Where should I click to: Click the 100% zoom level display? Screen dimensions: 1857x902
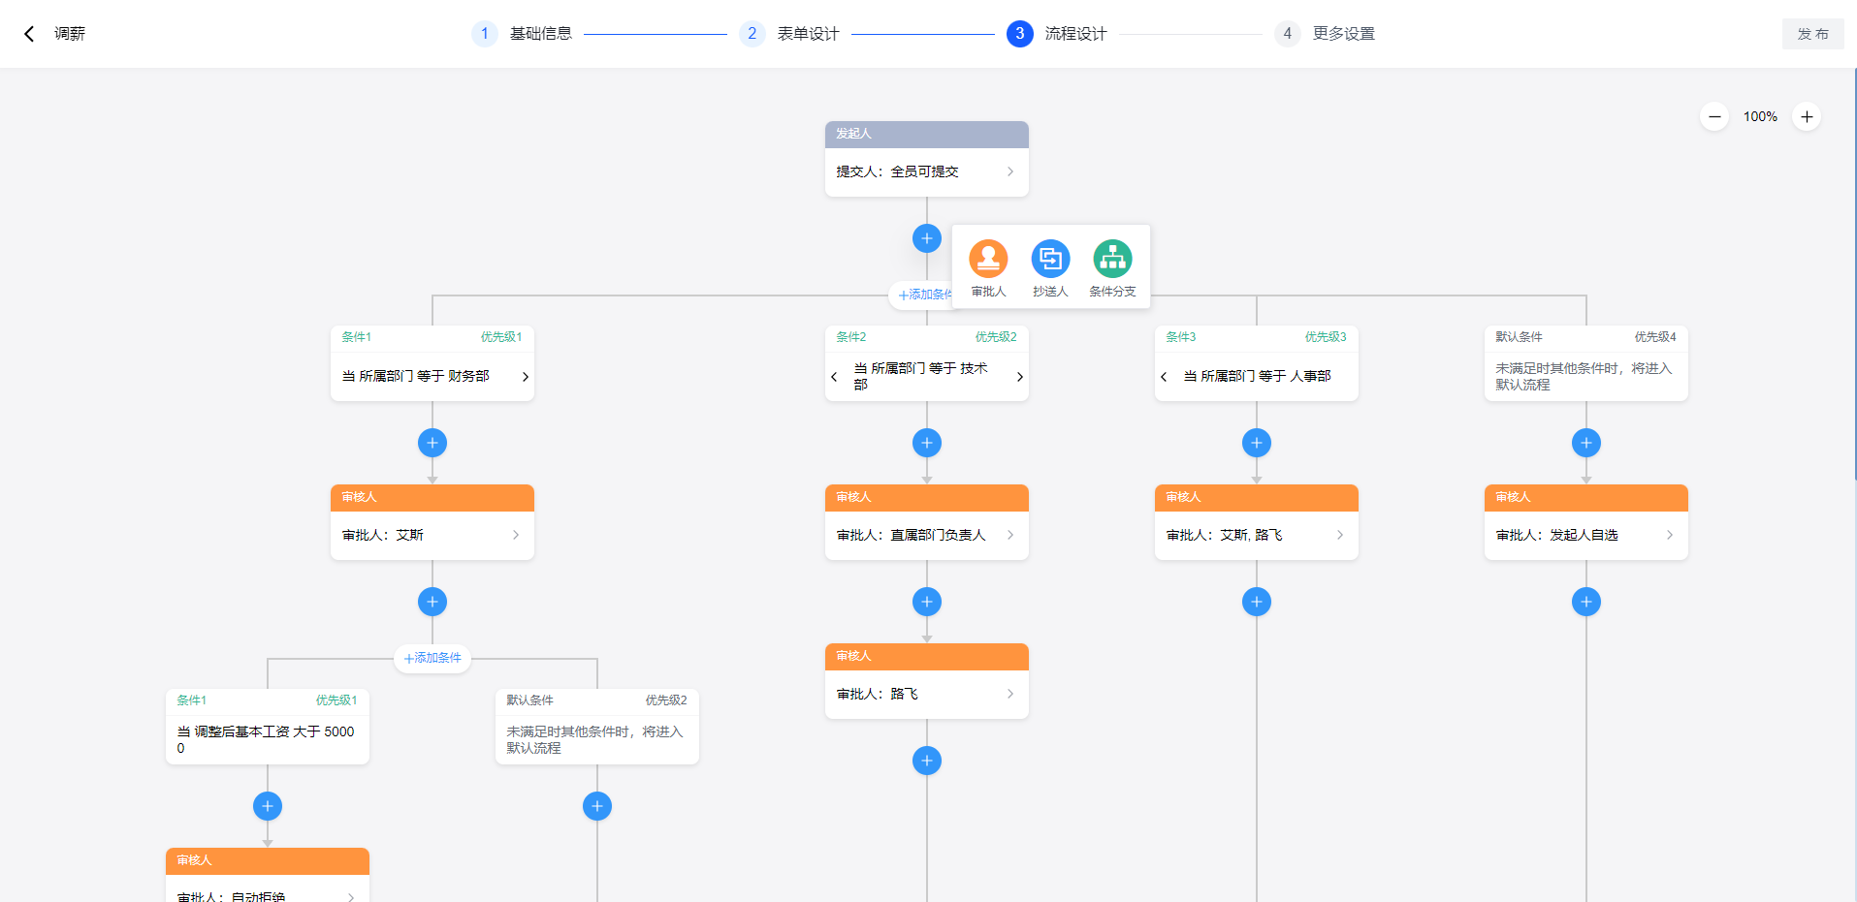[1759, 116]
